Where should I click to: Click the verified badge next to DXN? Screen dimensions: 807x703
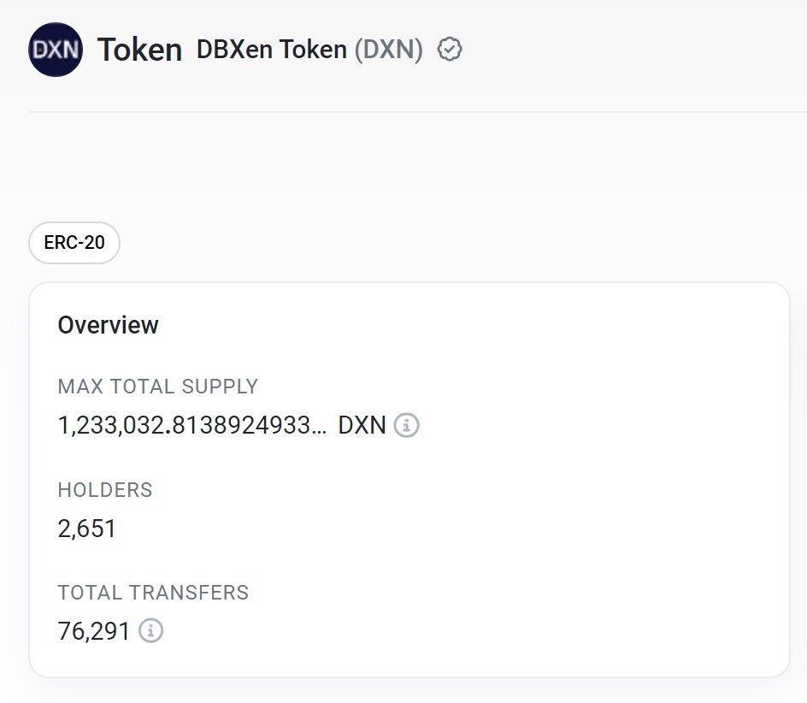point(450,50)
